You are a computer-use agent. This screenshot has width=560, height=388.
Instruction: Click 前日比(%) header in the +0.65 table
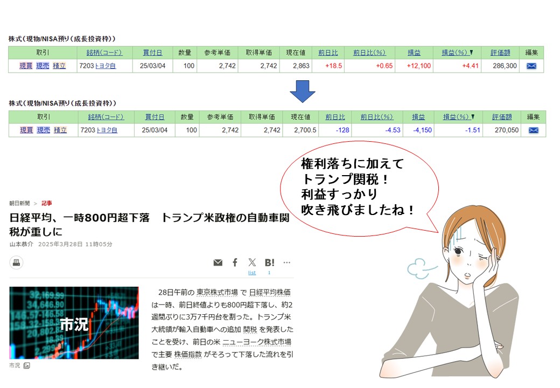pyautogui.click(x=369, y=52)
